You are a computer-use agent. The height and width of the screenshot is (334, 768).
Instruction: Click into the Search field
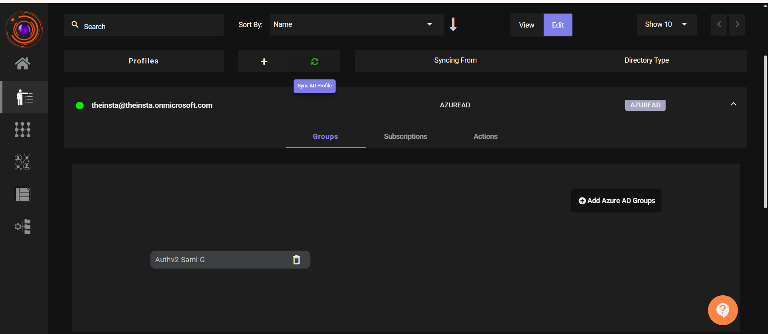pyautogui.click(x=144, y=25)
